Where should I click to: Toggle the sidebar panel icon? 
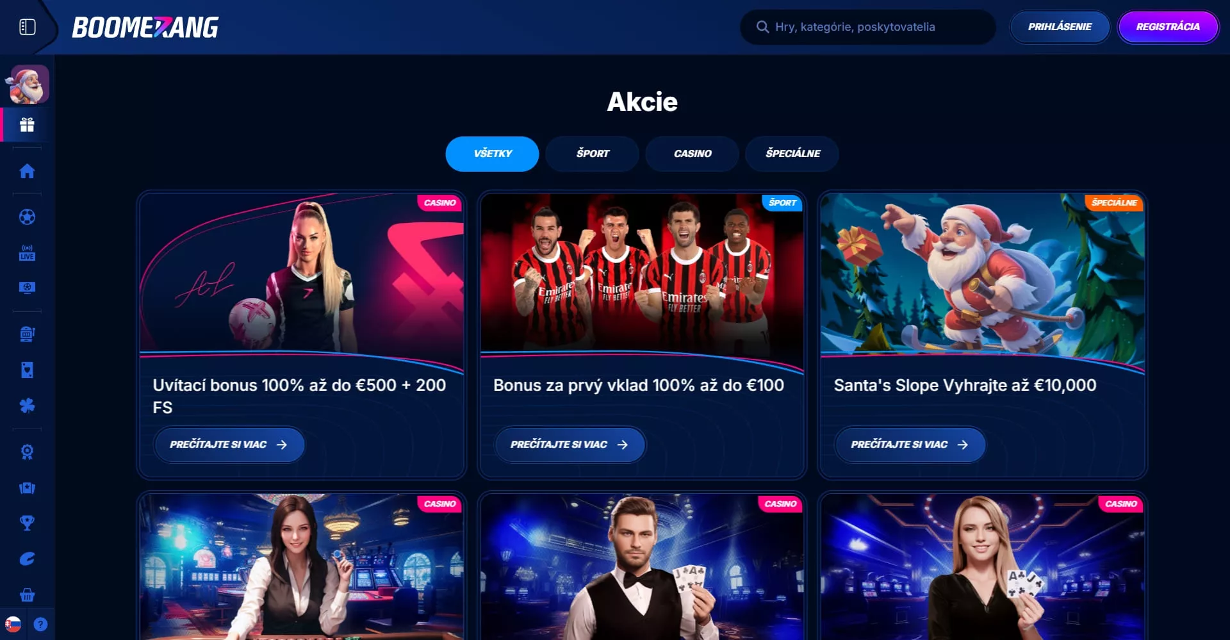click(x=27, y=27)
